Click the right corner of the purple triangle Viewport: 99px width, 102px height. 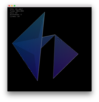tap(78, 54)
